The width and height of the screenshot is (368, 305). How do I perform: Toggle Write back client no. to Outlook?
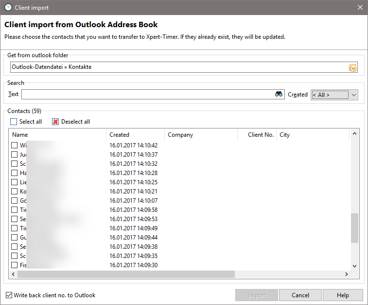tap(9, 295)
